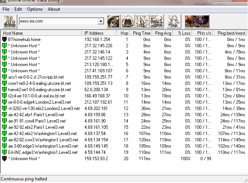Click shield icon for transit2-xe1-0-0.ealing.ukcore.bt.net
This screenshot has width=248, height=183.
pos(4,90)
